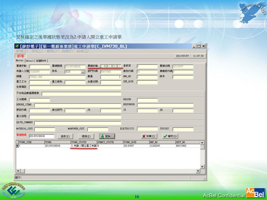This screenshot has width=267, height=200.
Task: Click the 確定(O) confirm button
Action: pyautogui.click(x=170, y=136)
